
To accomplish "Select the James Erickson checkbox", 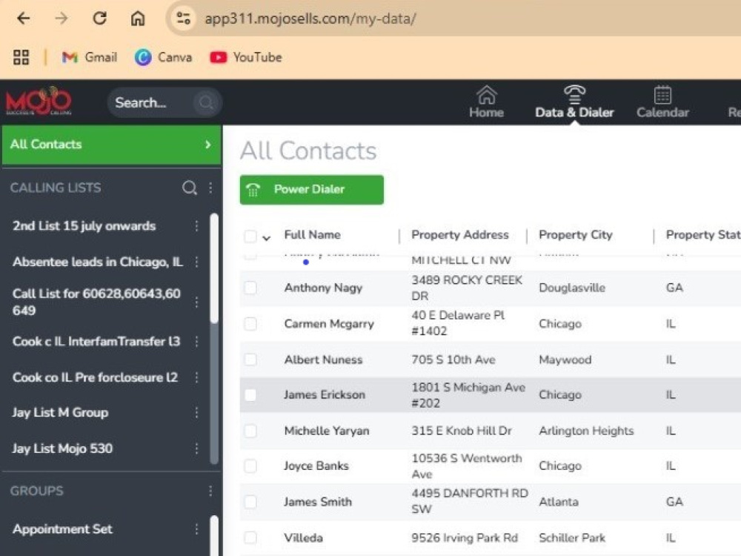I will click(250, 395).
